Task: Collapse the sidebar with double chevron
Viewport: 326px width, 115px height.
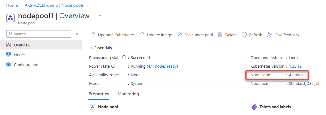Action: coord(77,34)
